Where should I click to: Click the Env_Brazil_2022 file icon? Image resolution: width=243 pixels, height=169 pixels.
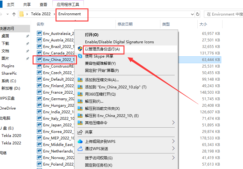[x=39, y=46]
